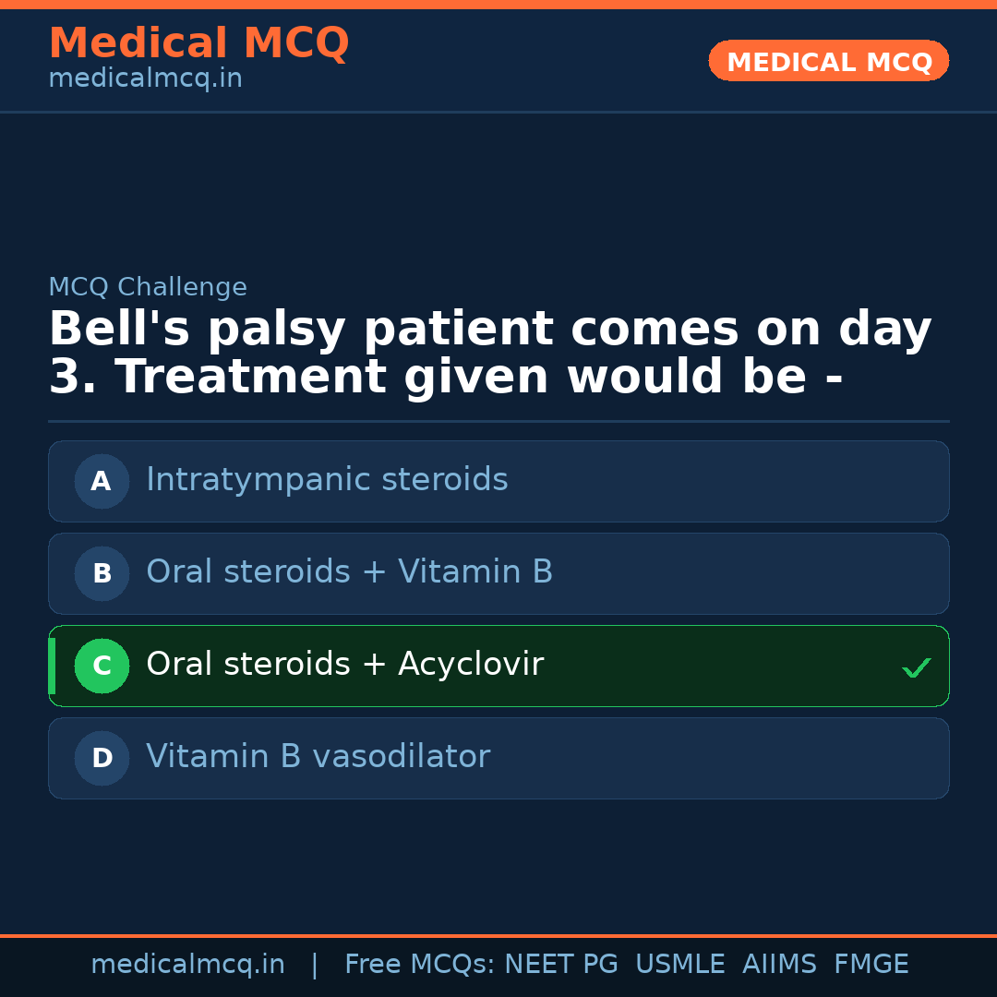997x997 pixels.
Task: Click AIIMS in the footer
Action: pyautogui.click(x=779, y=965)
